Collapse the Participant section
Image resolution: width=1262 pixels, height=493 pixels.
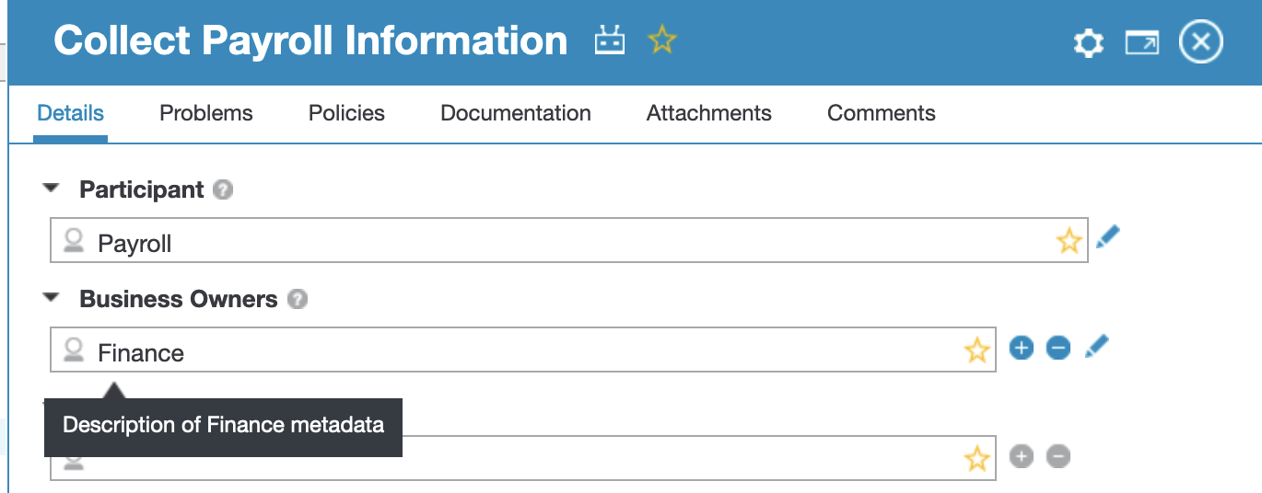point(52,189)
